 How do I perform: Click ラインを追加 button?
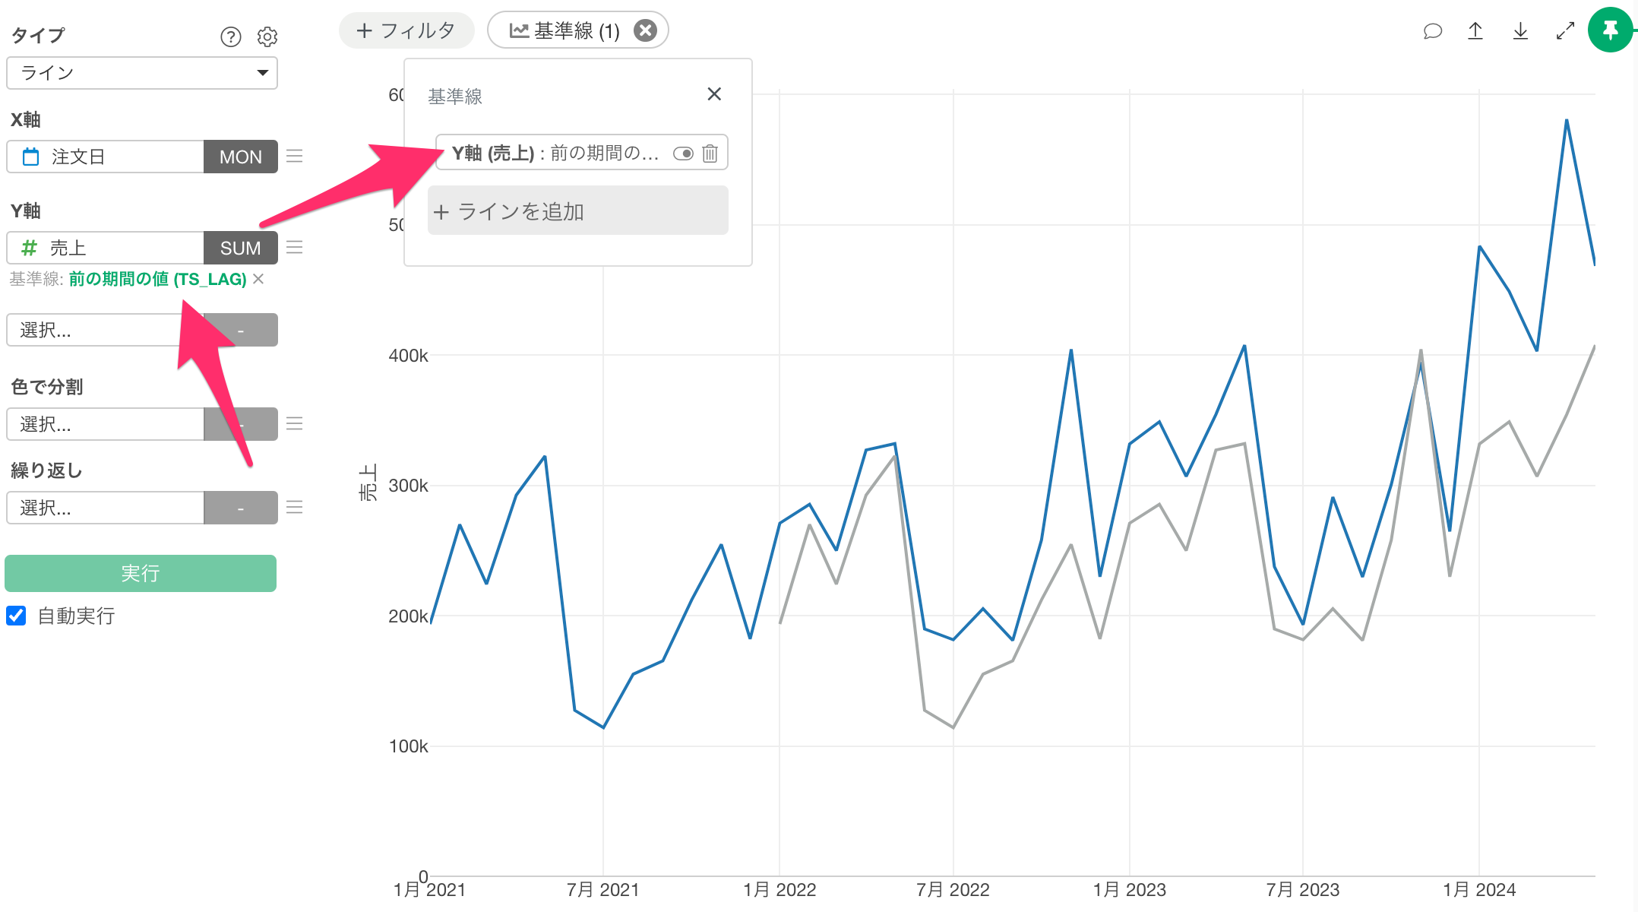(x=577, y=211)
